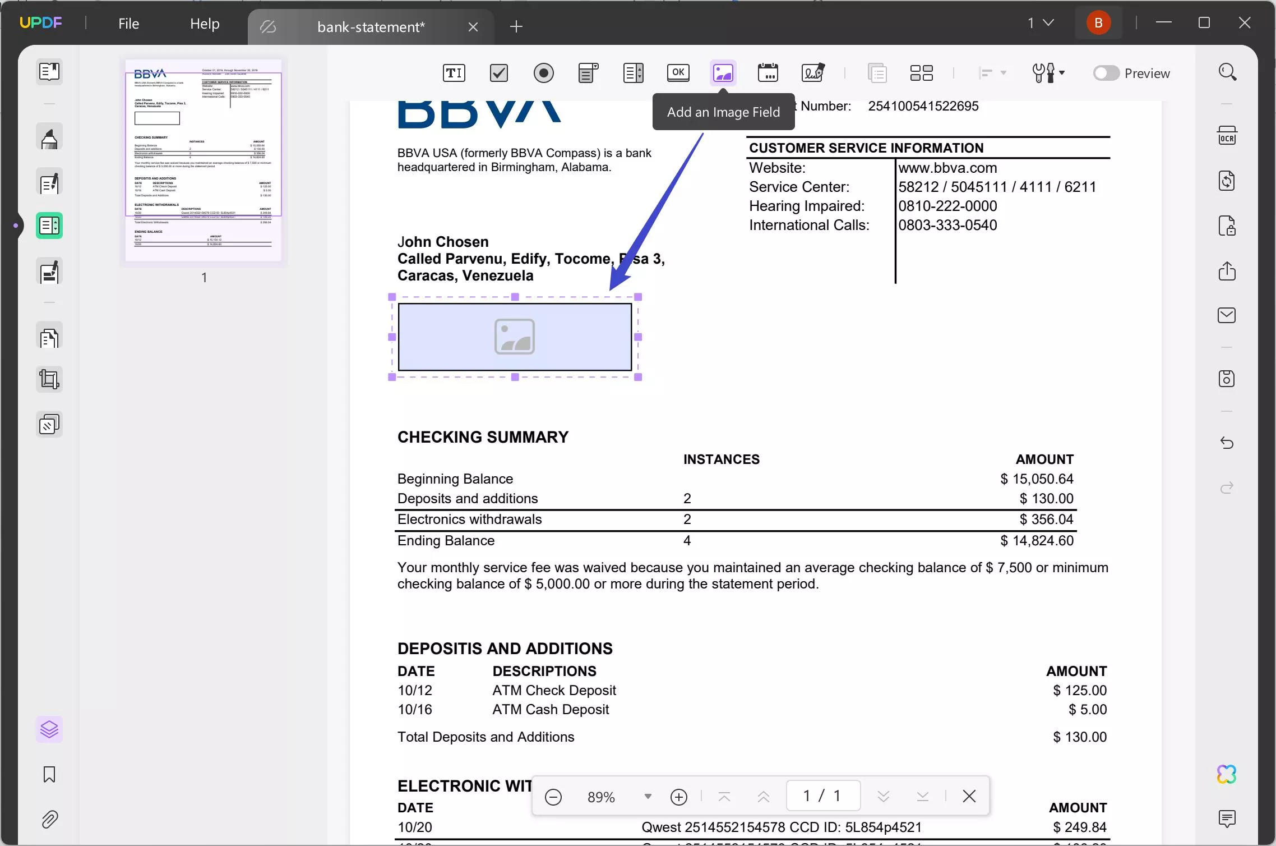Viewport: 1276px width, 846px height.
Task: Open the Crop Pages tool
Action: pyautogui.click(x=49, y=379)
